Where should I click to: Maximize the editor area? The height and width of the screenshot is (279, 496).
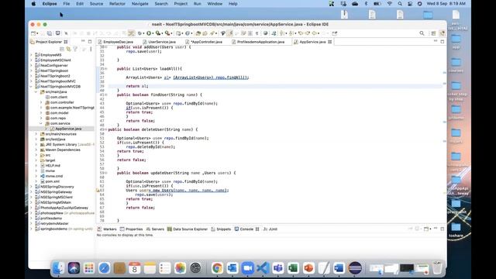point(443,41)
